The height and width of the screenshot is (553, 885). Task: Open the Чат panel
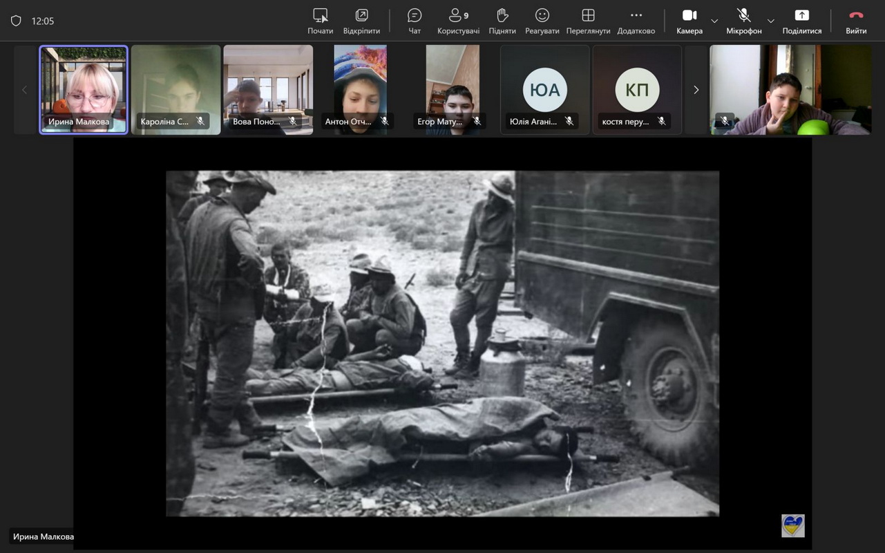(415, 21)
